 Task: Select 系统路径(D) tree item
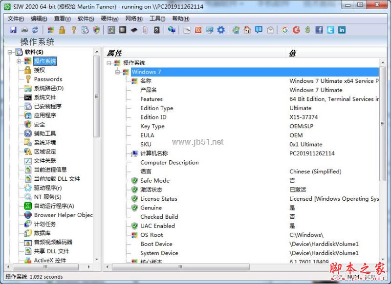pos(48,88)
